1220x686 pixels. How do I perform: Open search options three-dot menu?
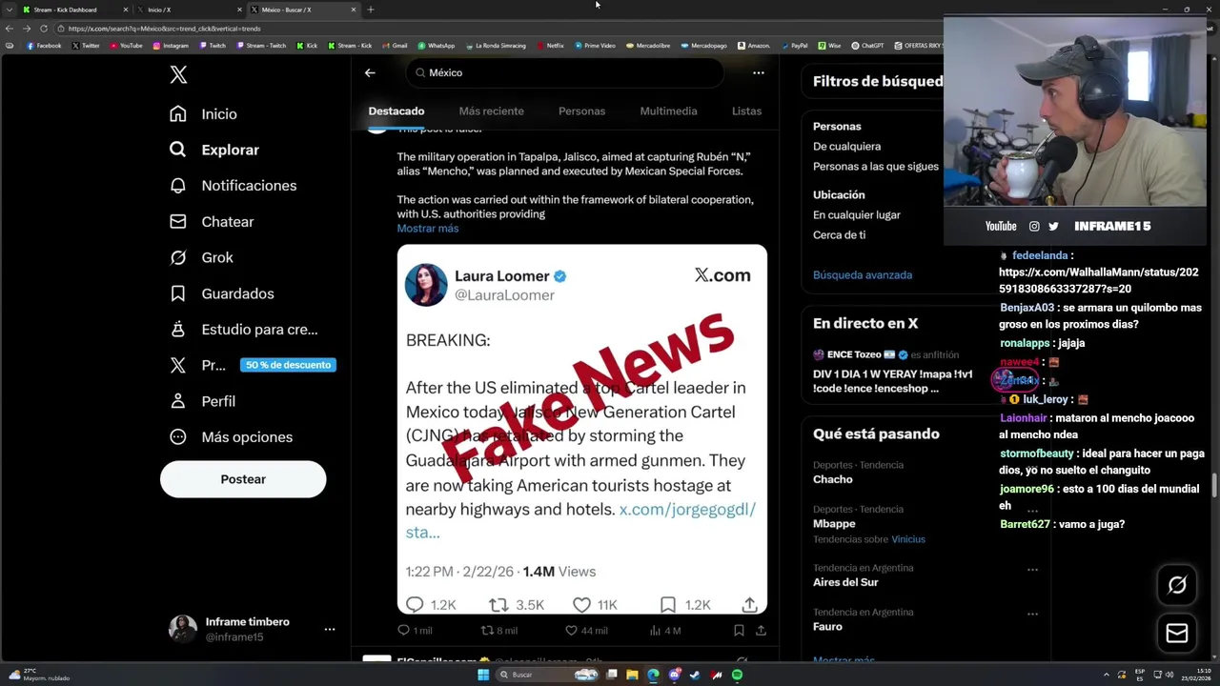pyautogui.click(x=759, y=72)
